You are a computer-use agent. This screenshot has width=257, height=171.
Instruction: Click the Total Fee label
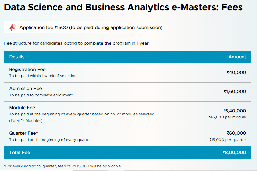pos(20,153)
